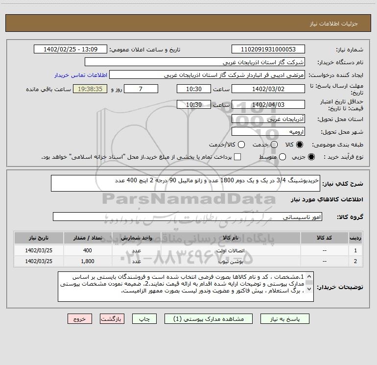
Task: Click the 1402/03/25 date in row 2
Action: point(39,261)
